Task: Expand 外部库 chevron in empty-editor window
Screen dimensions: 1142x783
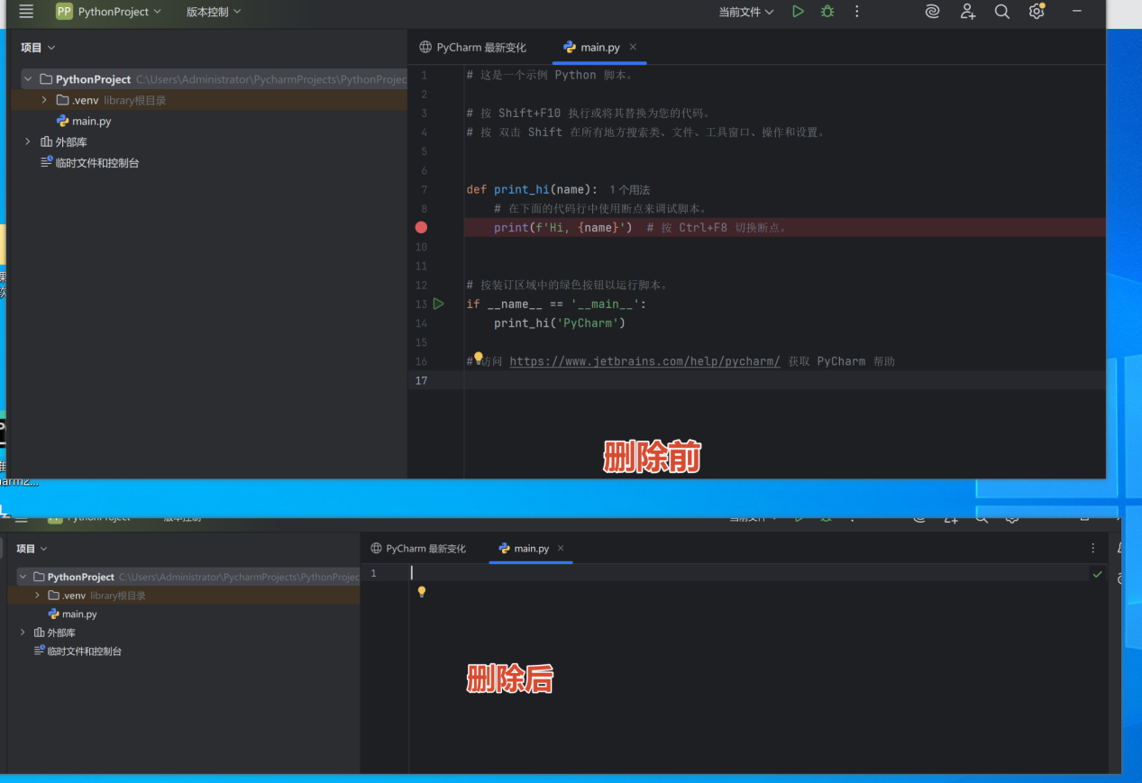Action: coord(23,633)
